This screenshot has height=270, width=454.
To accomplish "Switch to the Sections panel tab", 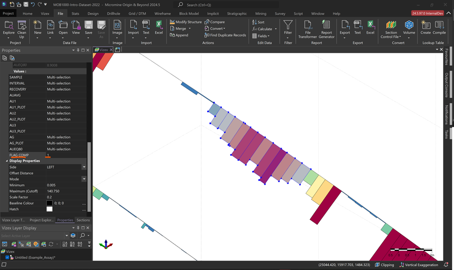I will click(83, 220).
